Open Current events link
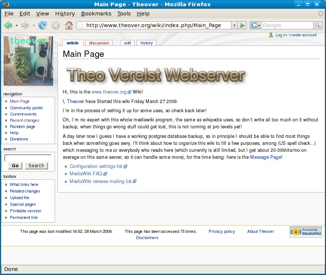 23,114
